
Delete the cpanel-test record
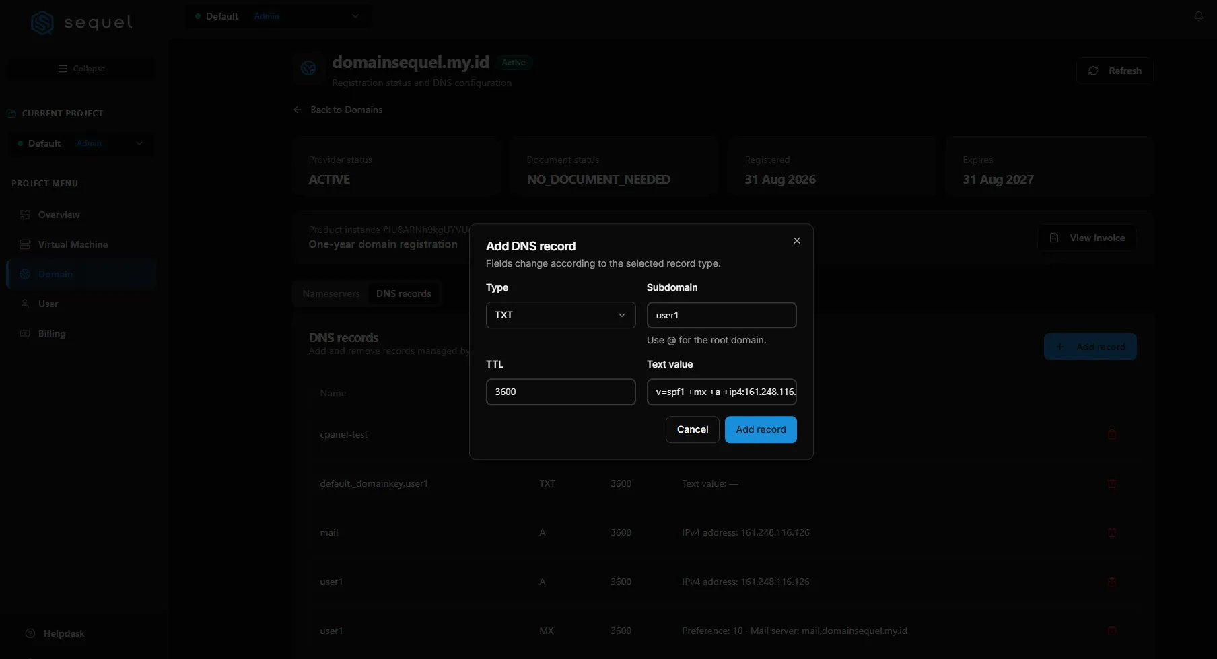[1112, 435]
